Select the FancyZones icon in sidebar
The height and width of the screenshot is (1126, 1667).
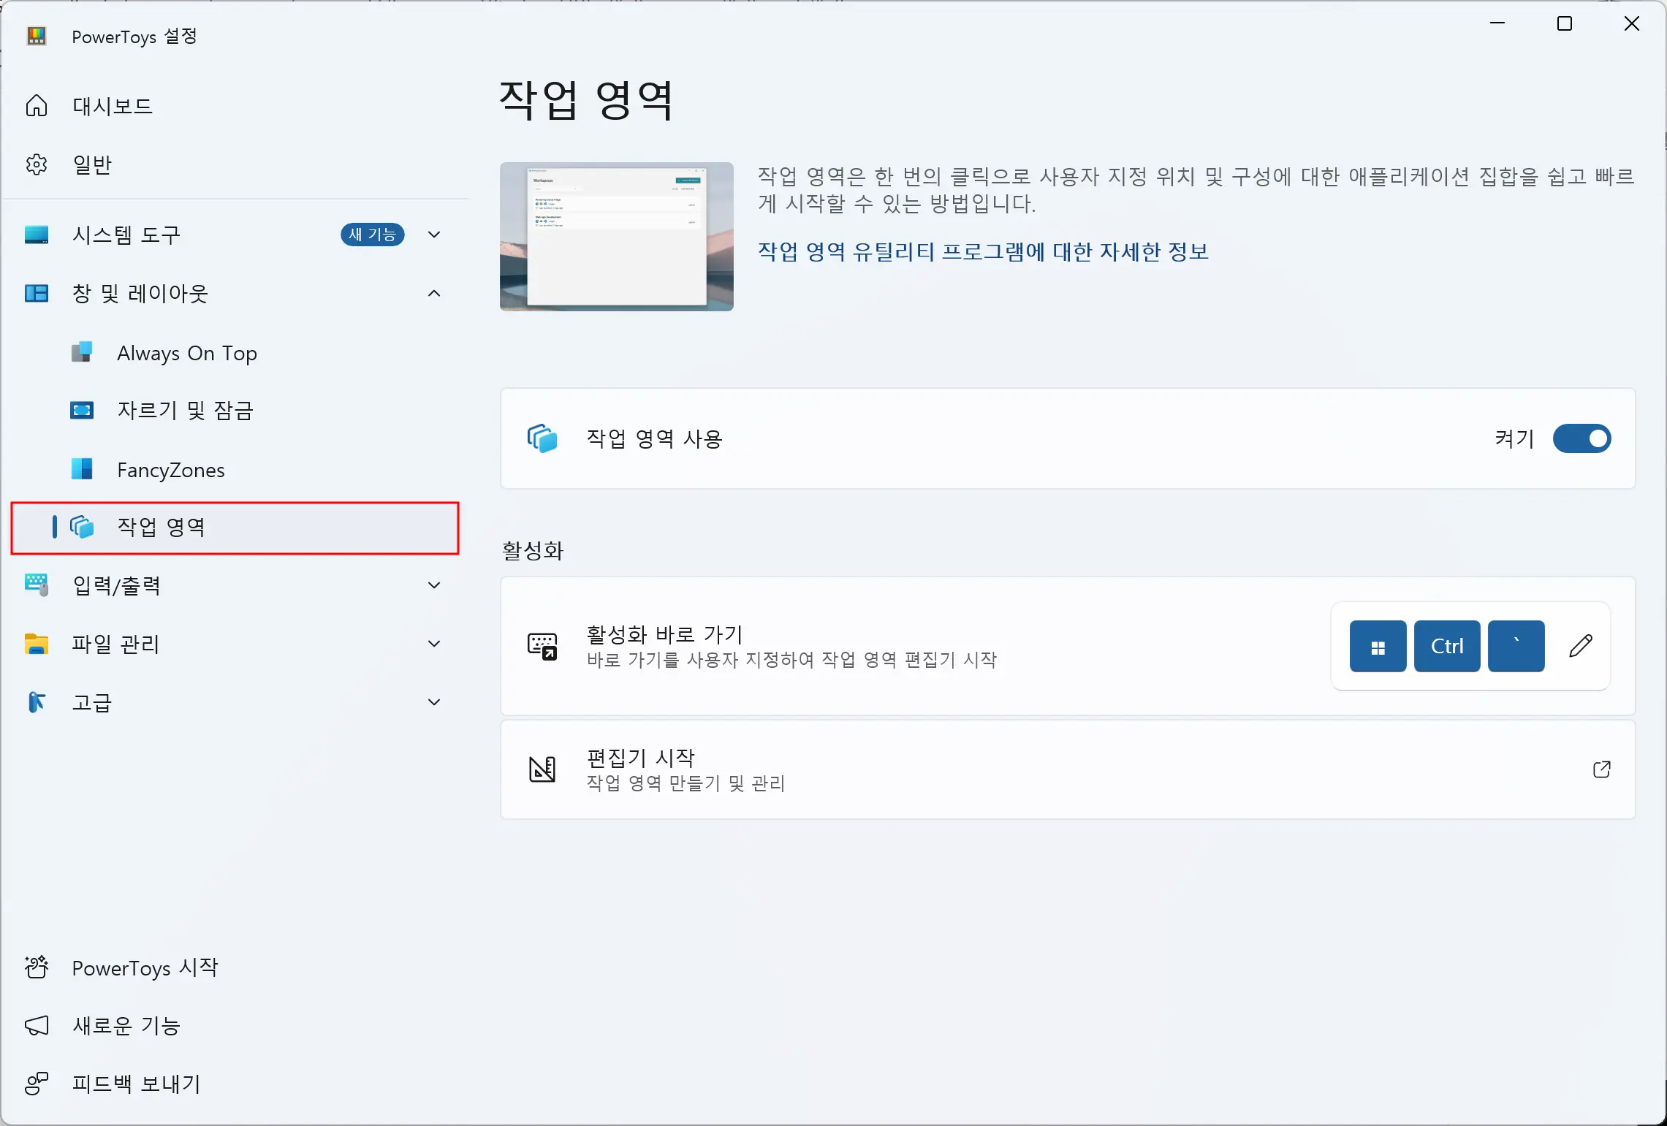tap(82, 470)
